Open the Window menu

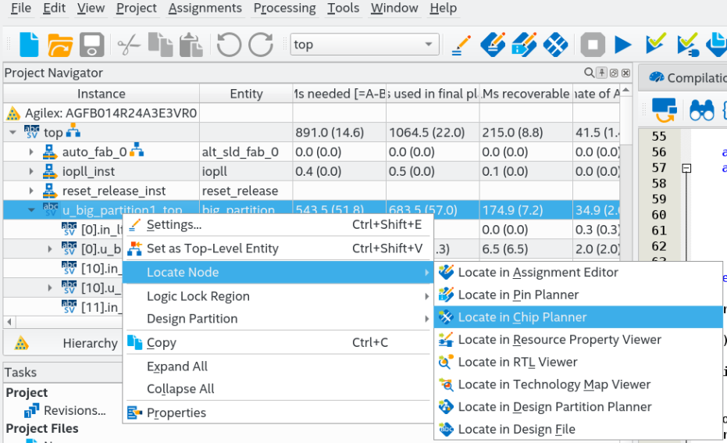click(394, 8)
